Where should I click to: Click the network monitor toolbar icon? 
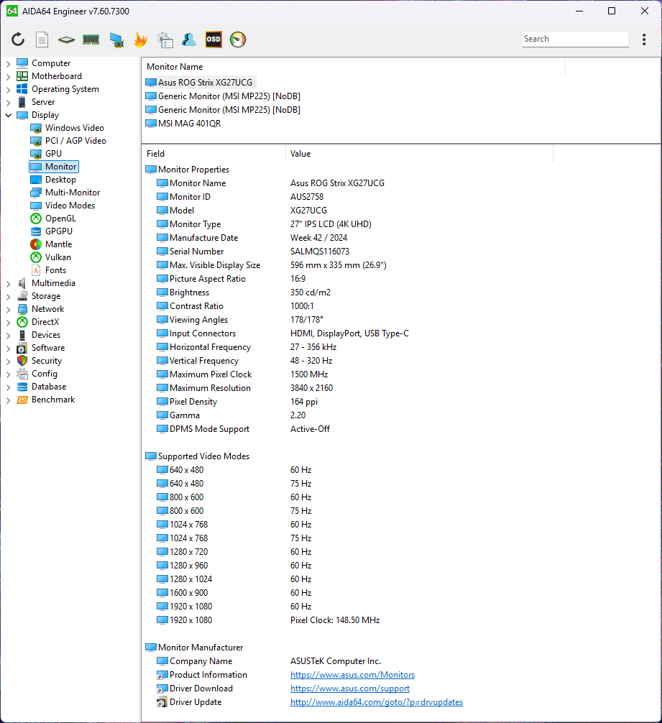point(116,40)
